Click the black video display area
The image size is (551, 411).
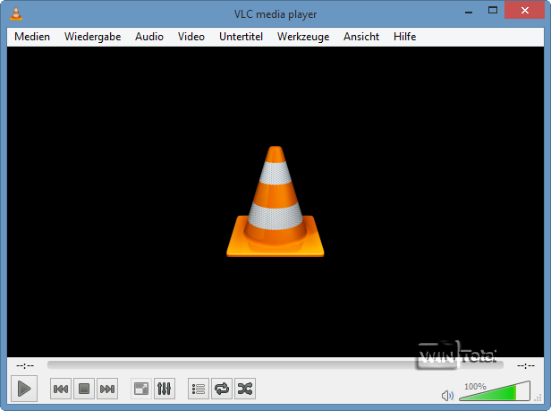point(275,202)
